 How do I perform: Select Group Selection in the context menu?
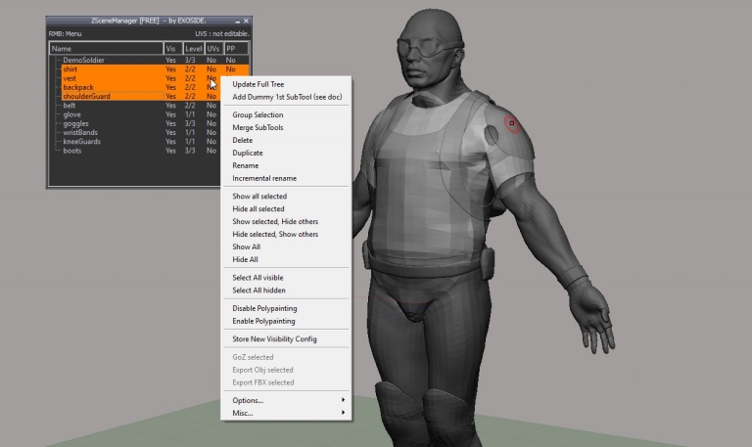coord(258,115)
